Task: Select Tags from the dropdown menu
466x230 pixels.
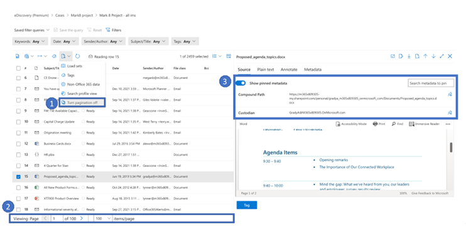Action: 82,75
